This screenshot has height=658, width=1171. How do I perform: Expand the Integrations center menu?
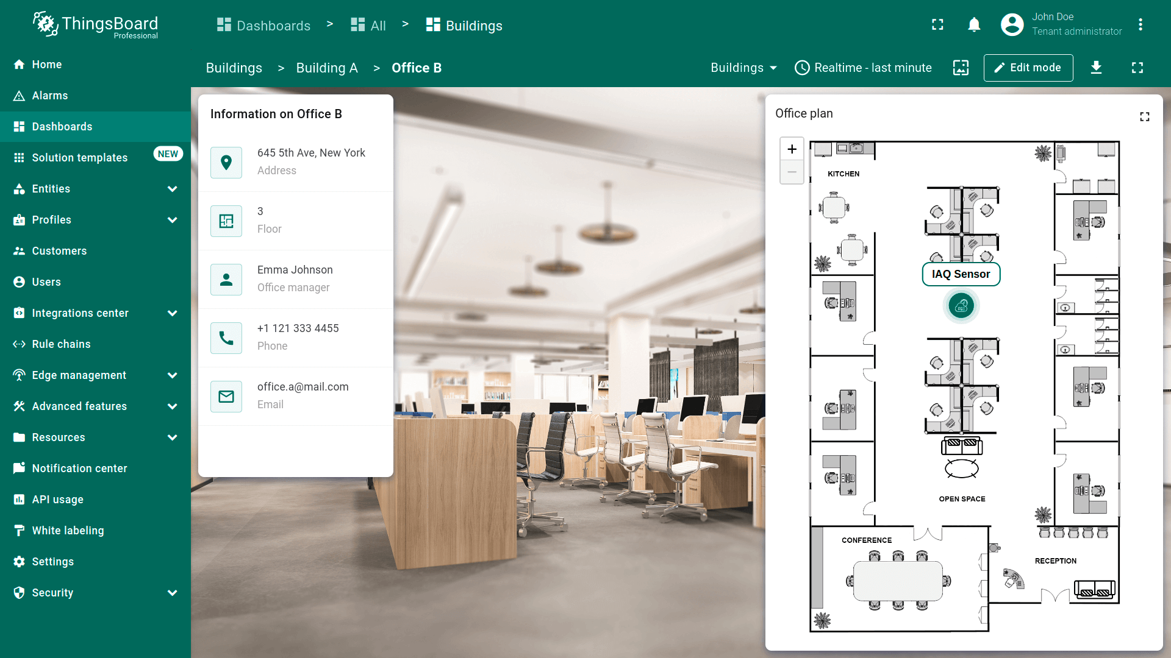tap(172, 313)
